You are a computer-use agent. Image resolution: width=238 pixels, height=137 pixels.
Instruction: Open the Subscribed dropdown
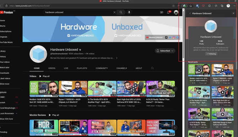(165, 51)
